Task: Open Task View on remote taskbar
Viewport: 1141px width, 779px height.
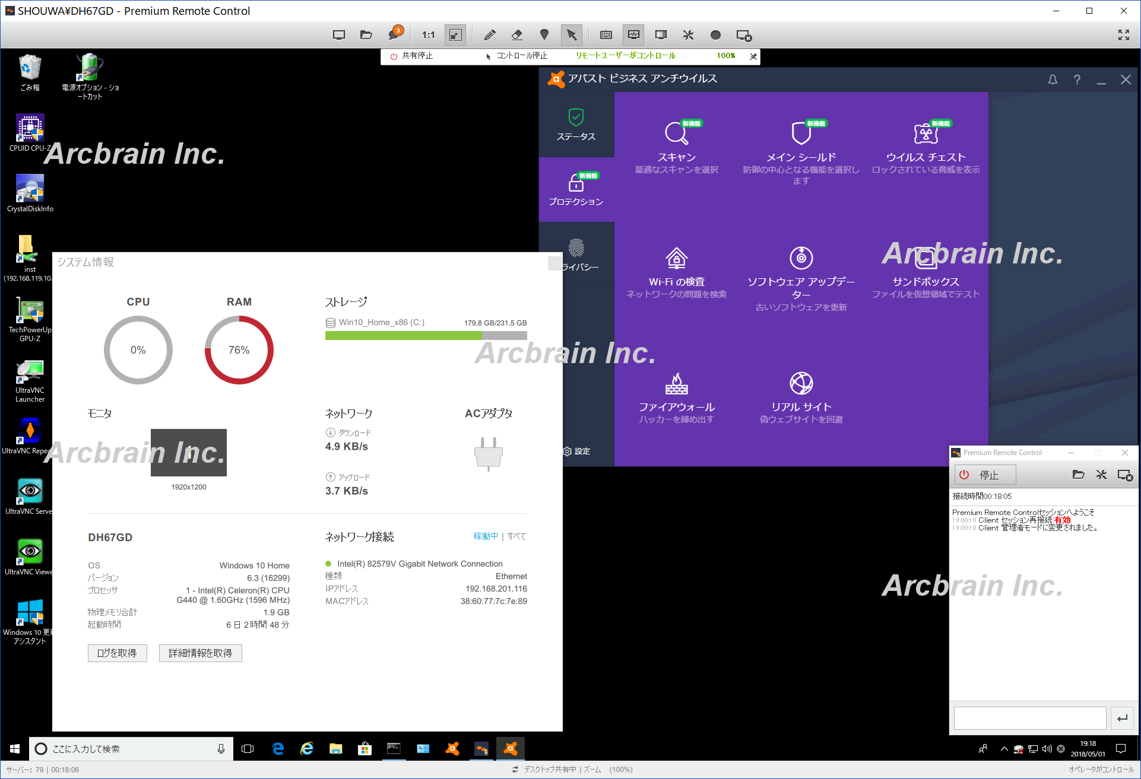Action: (x=248, y=749)
